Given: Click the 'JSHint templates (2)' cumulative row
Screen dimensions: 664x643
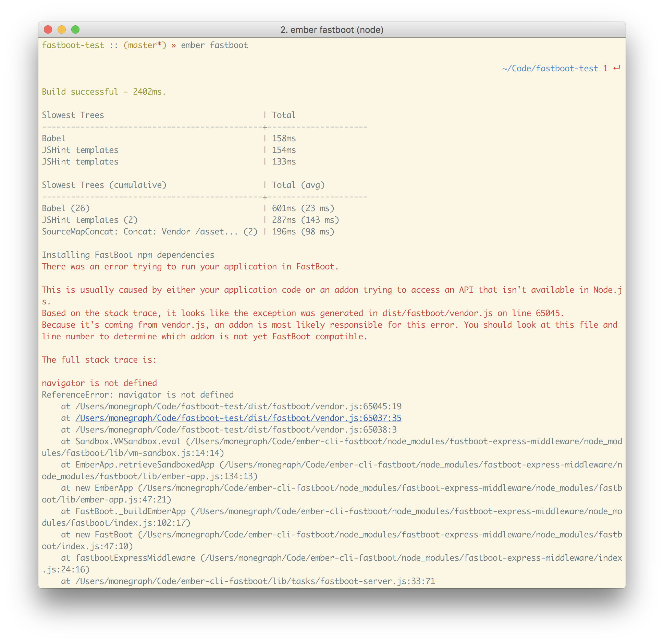Looking at the screenshot, I should click(190, 220).
